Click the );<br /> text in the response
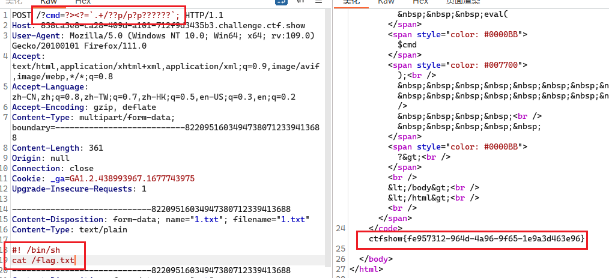 417,75
